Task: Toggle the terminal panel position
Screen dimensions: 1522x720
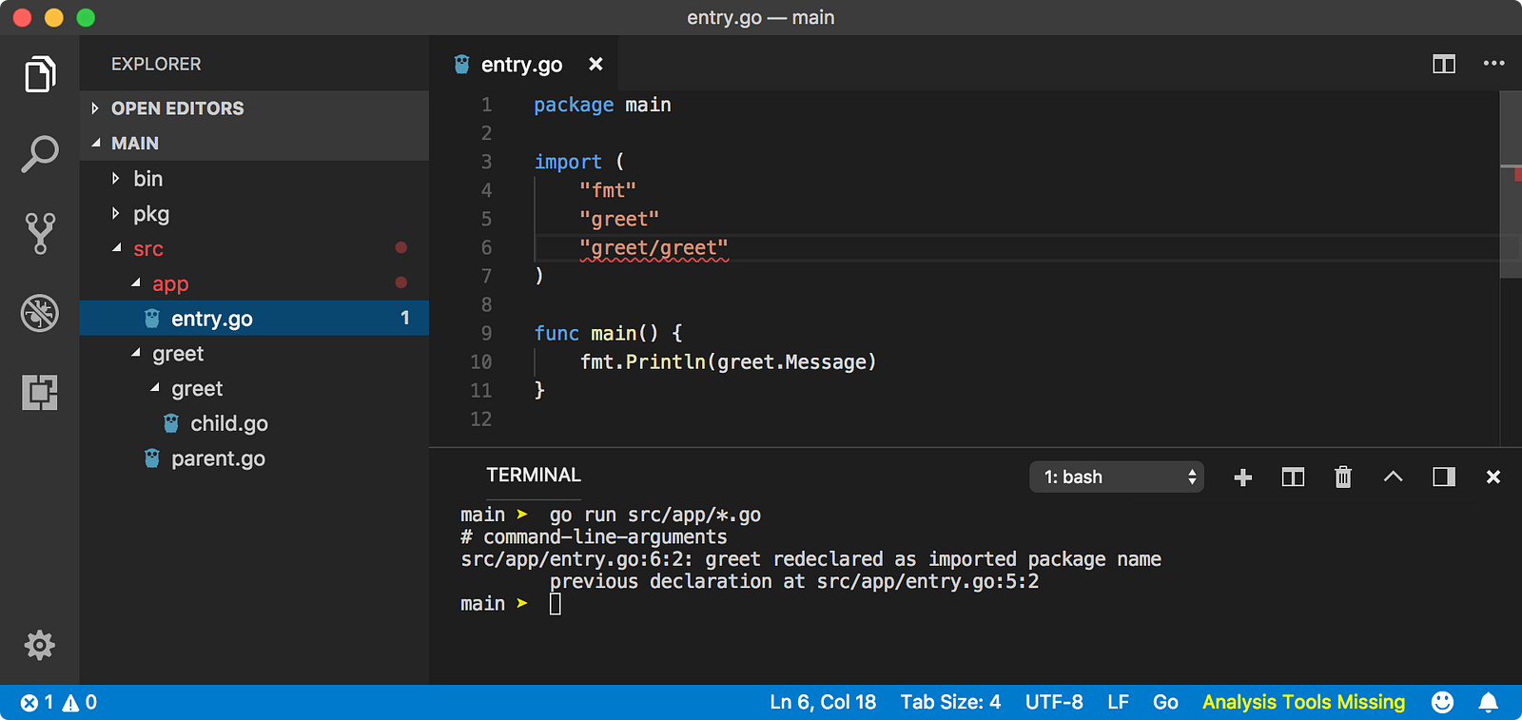Action: (x=1444, y=477)
